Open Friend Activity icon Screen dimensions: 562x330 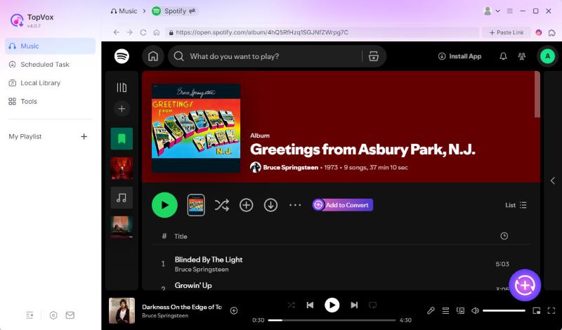(x=522, y=56)
